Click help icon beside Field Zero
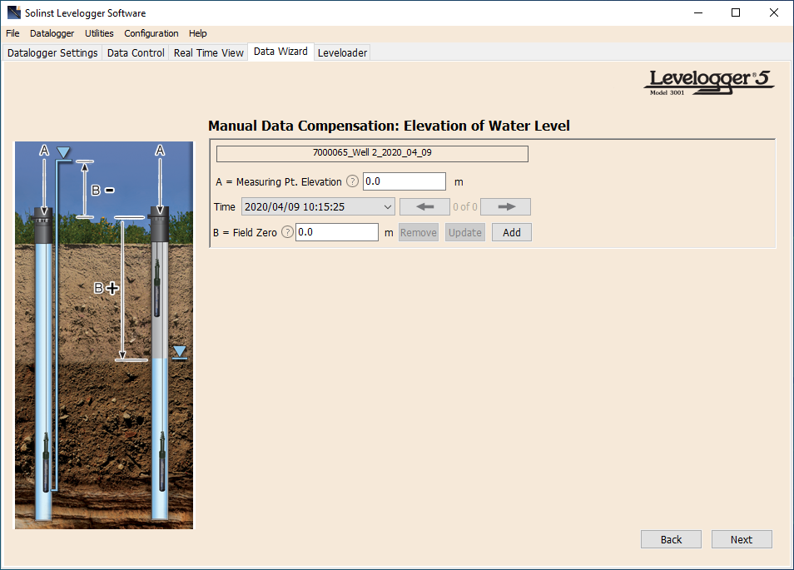 (x=287, y=232)
